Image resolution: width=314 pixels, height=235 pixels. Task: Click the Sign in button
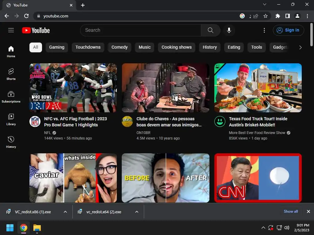pyautogui.click(x=288, y=30)
